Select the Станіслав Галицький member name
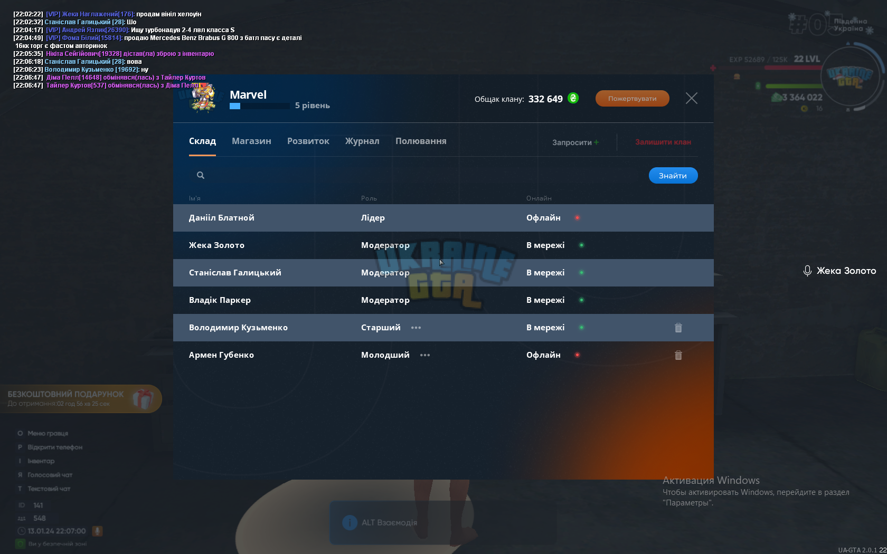 tap(235, 273)
